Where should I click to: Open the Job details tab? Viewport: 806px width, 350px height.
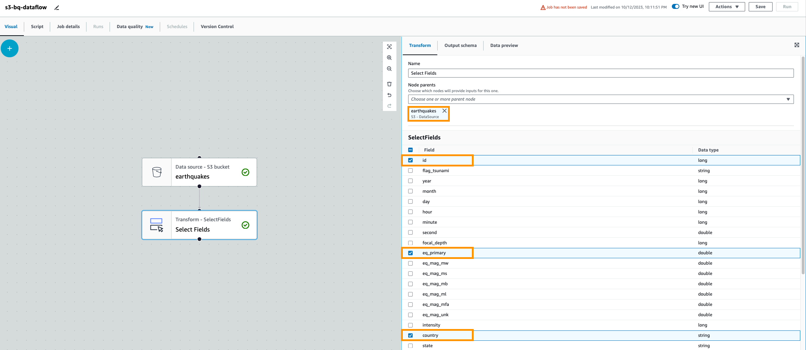[68, 27]
